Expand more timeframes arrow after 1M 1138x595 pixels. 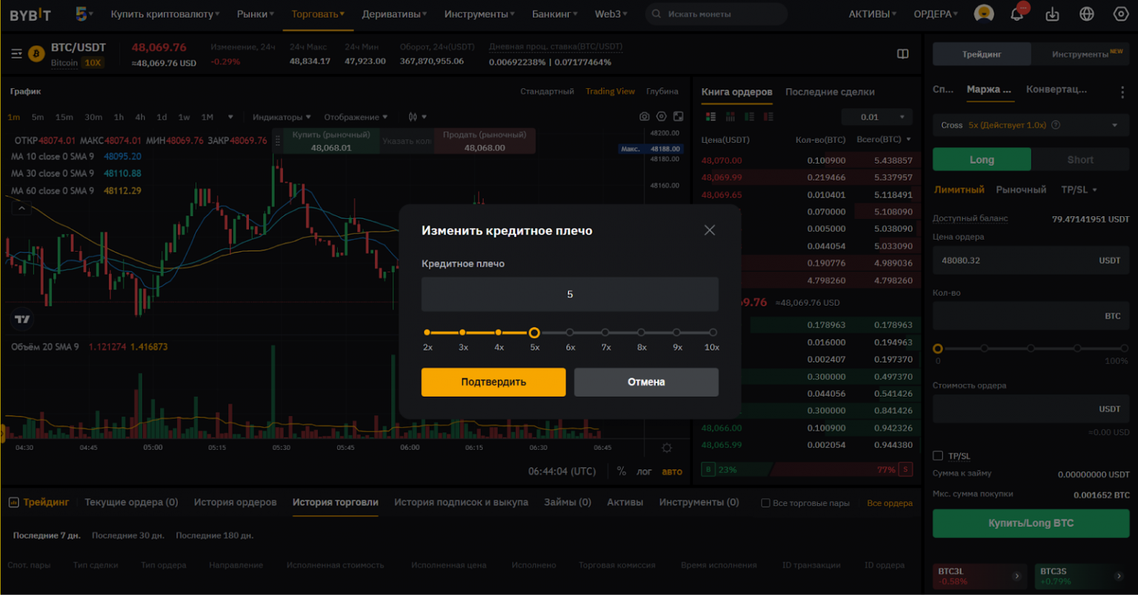tap(230, 117)
